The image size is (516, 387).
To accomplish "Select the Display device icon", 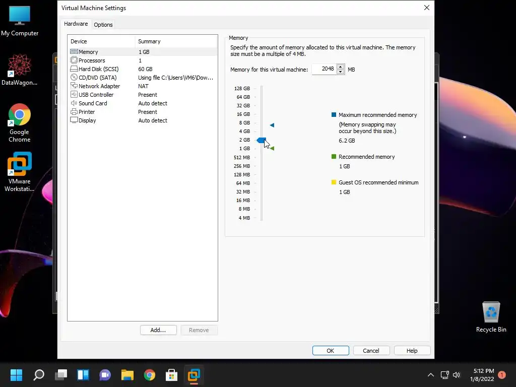I will click(74, 120).
